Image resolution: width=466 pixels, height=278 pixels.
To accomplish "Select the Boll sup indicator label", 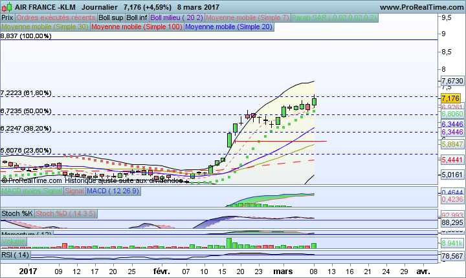I will (111, 18).
